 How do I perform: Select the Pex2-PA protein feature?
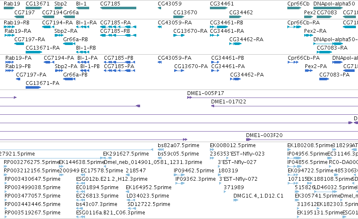point(309,71)
